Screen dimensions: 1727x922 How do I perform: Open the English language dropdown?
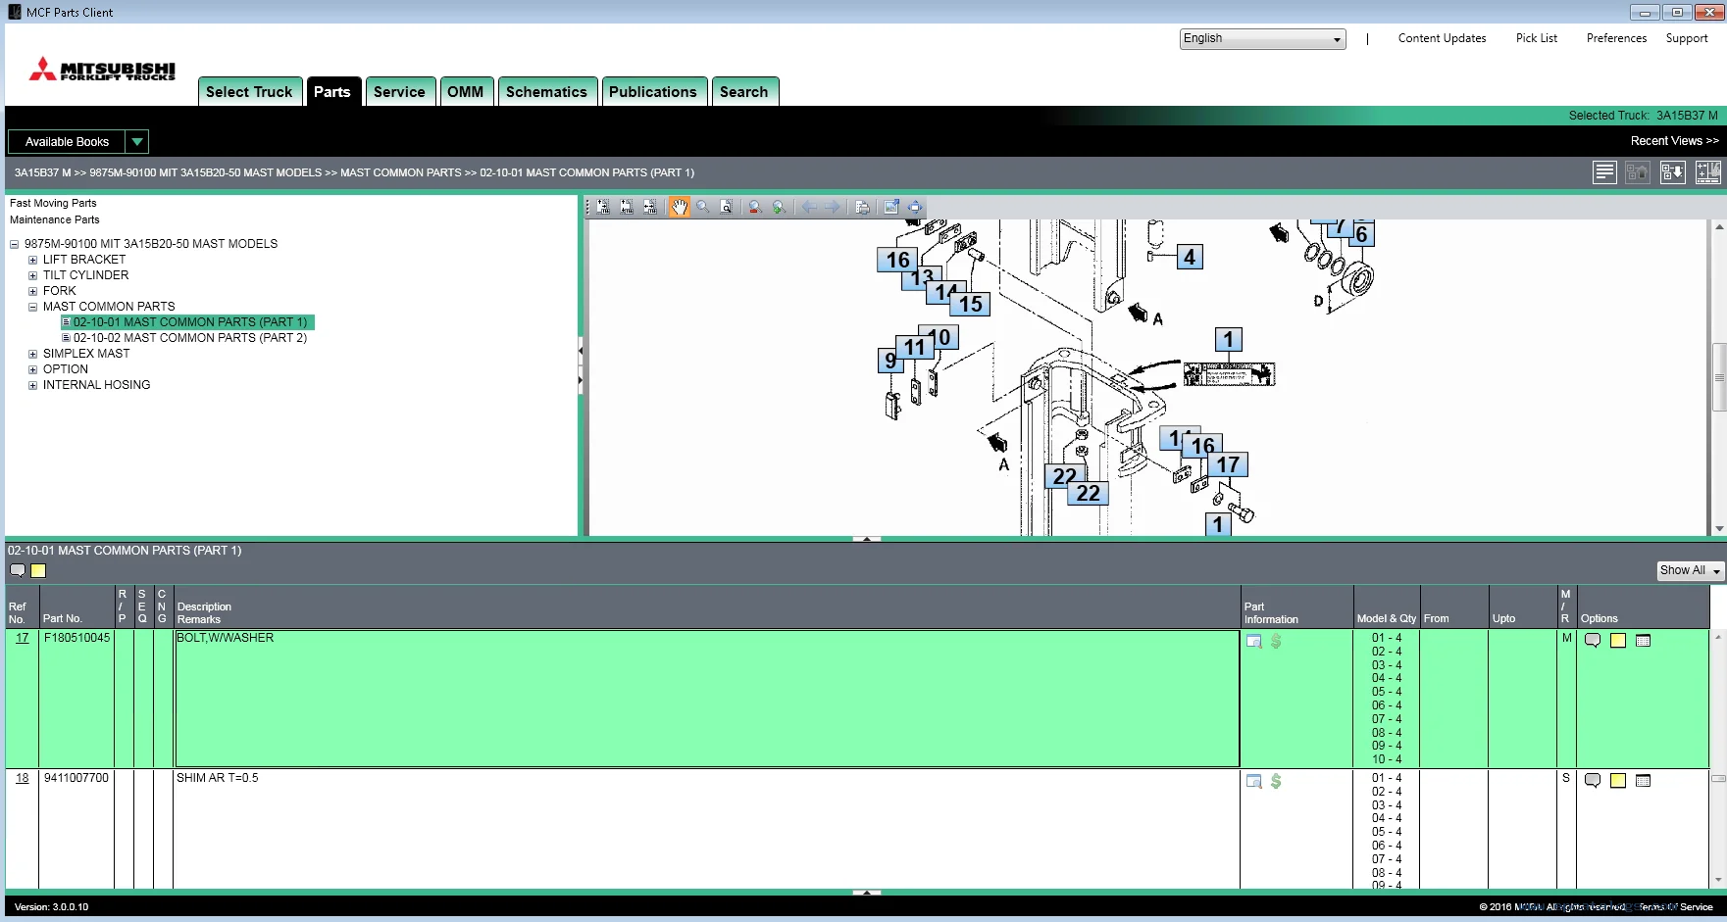tap(1261, 39)
